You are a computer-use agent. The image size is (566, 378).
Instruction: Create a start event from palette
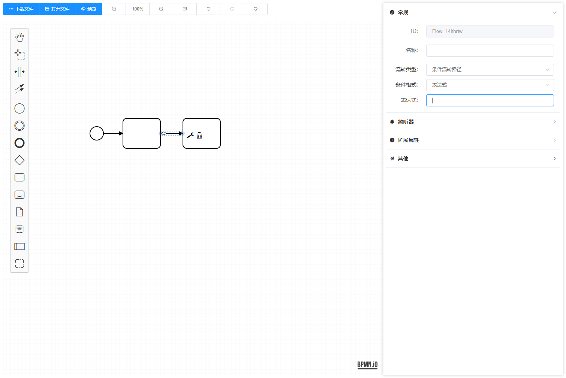[19, 109]
